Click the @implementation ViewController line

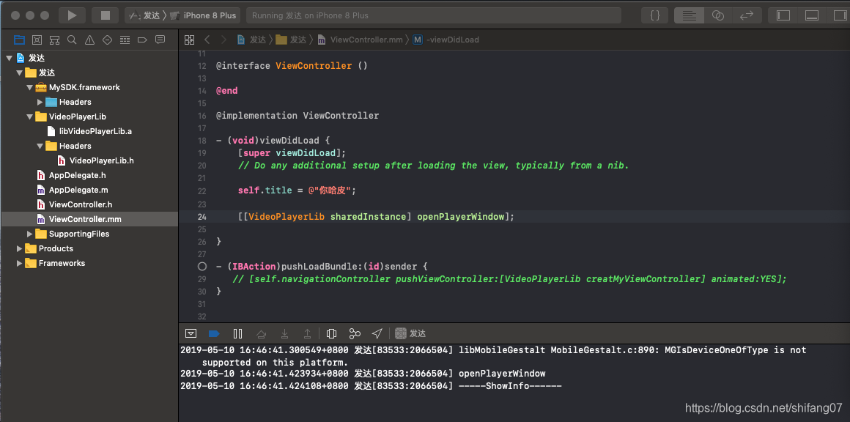[x=297, y=115]
